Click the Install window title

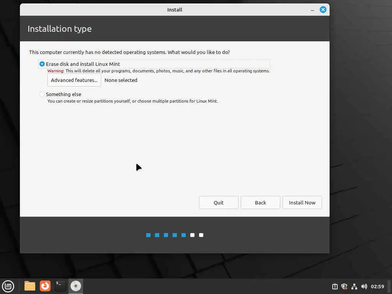175,10
